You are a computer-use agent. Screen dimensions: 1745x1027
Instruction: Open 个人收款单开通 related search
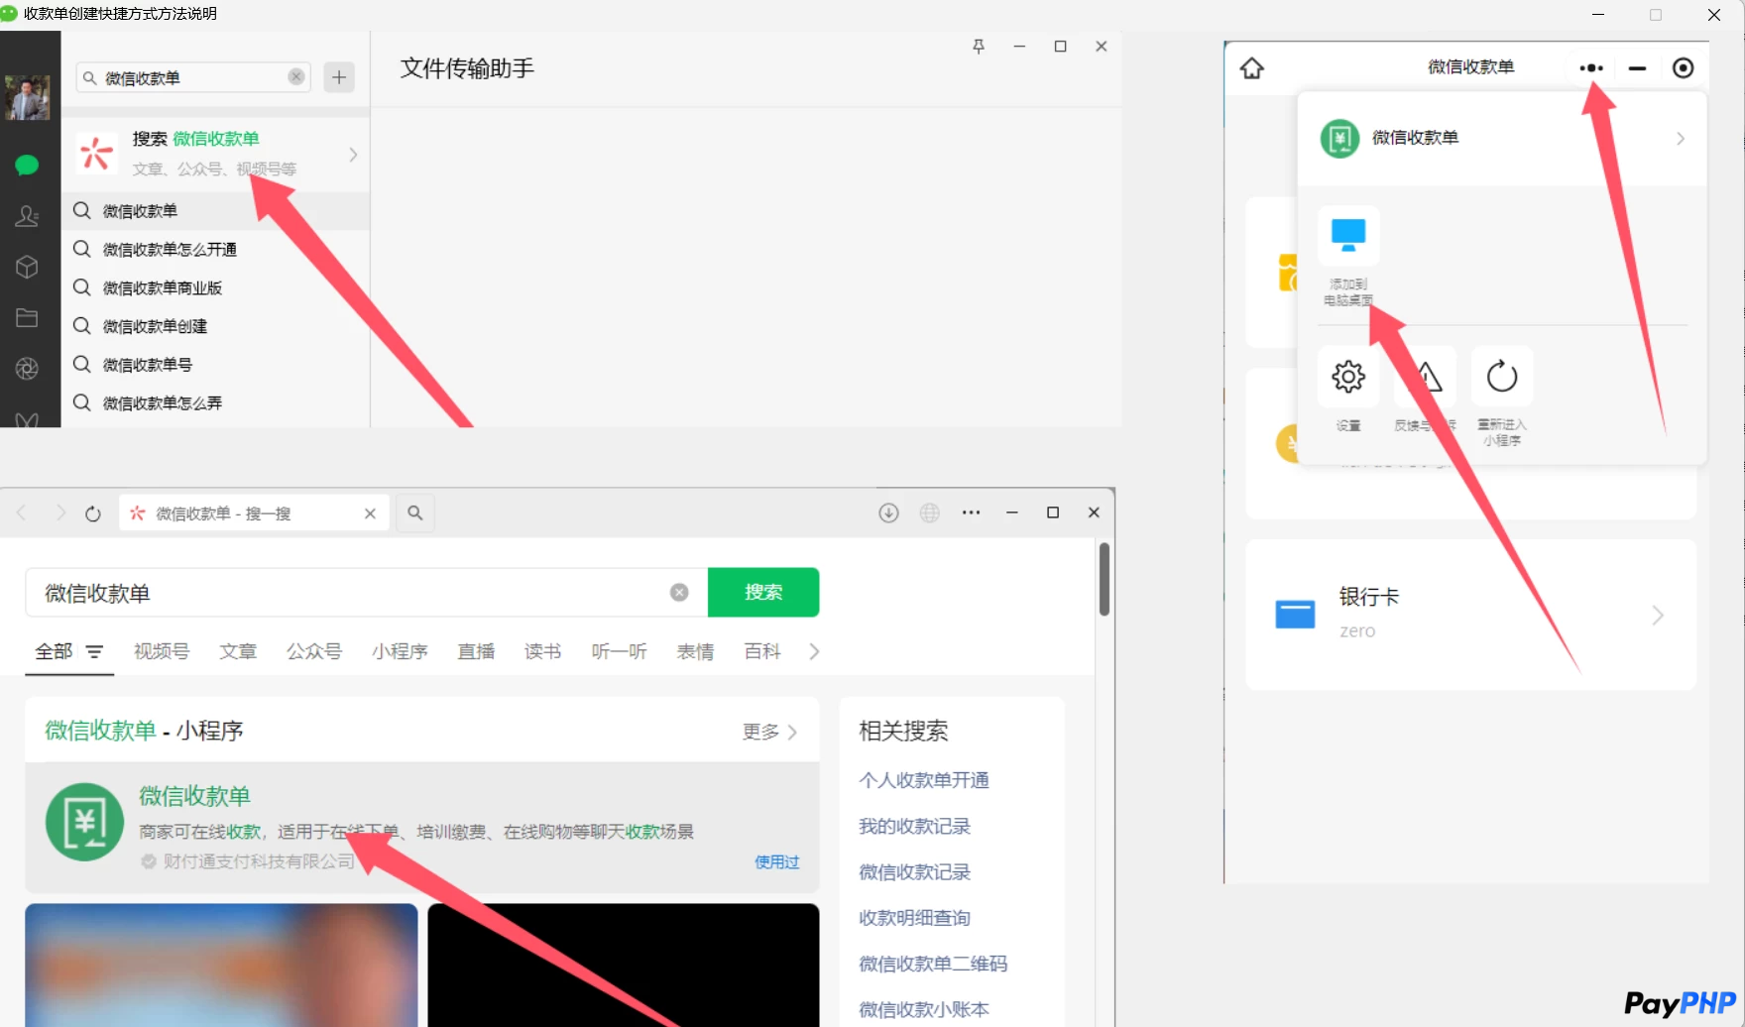[924, 780]
